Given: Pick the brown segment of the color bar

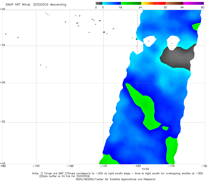Looking at the screenshot, I should tap(174, 3).
